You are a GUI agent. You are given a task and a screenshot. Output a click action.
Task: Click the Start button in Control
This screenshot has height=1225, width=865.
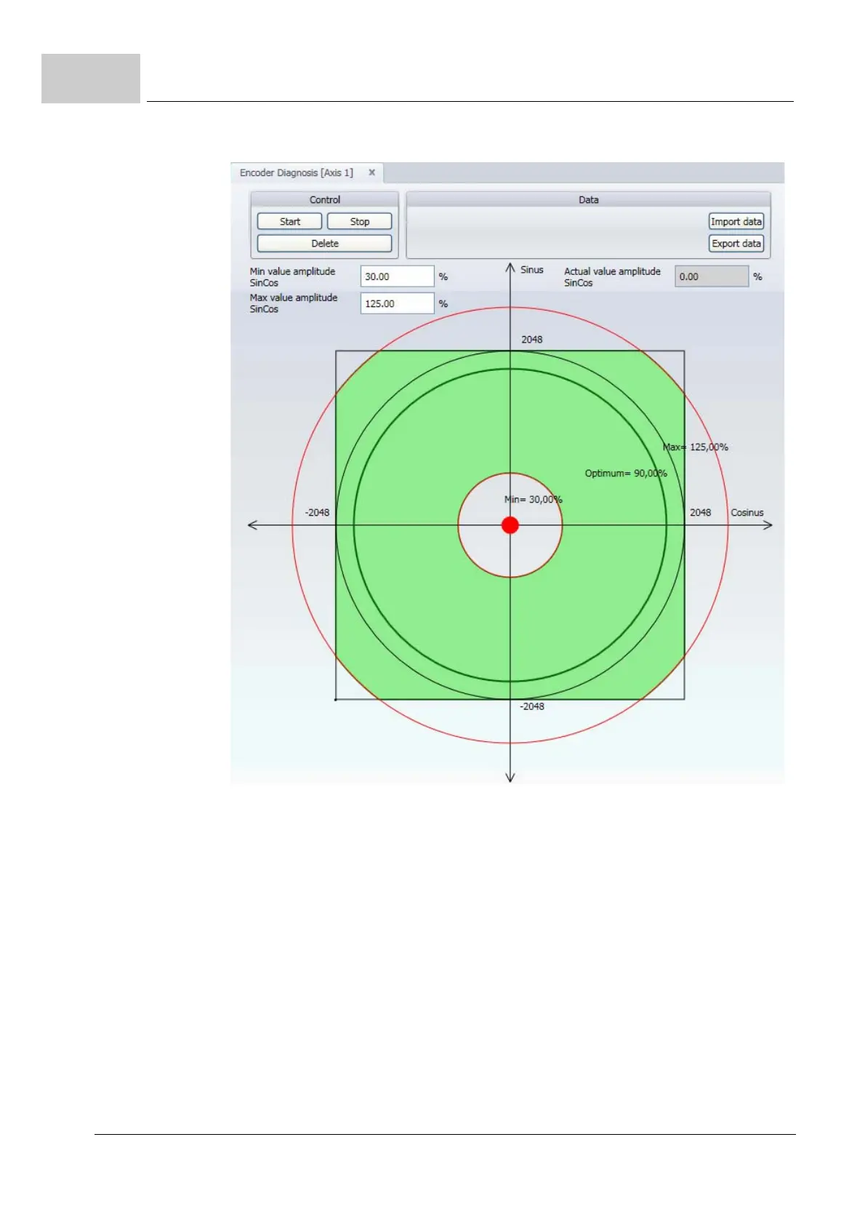tap(289, 221)
